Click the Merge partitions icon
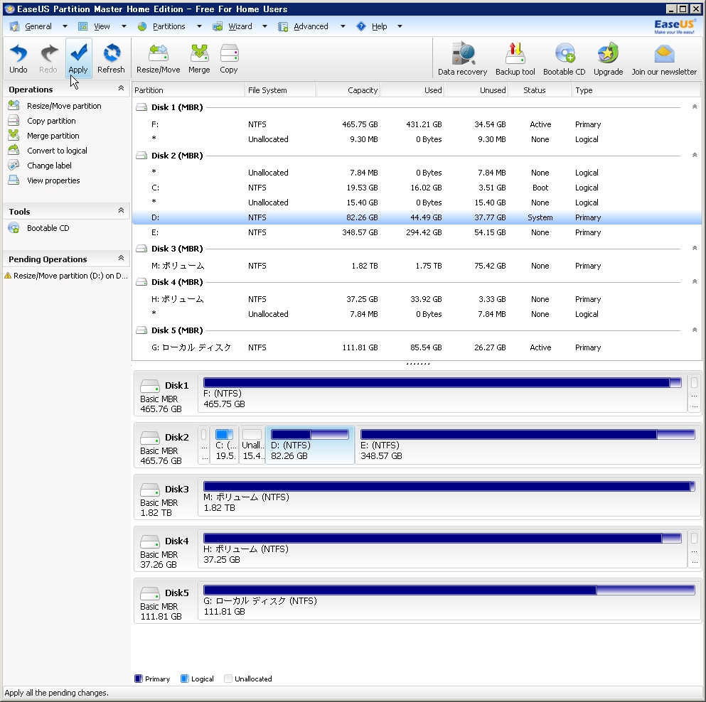The image size is (706, 702). click(199, 58)
